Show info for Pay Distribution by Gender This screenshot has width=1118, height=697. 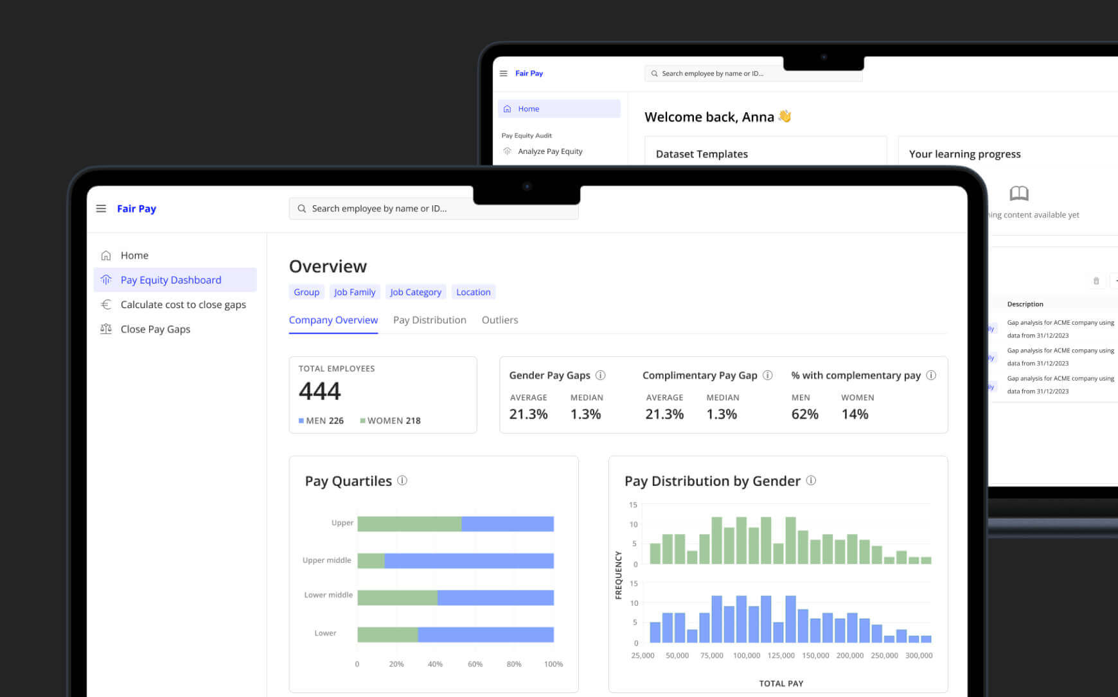tap(811, 481)
